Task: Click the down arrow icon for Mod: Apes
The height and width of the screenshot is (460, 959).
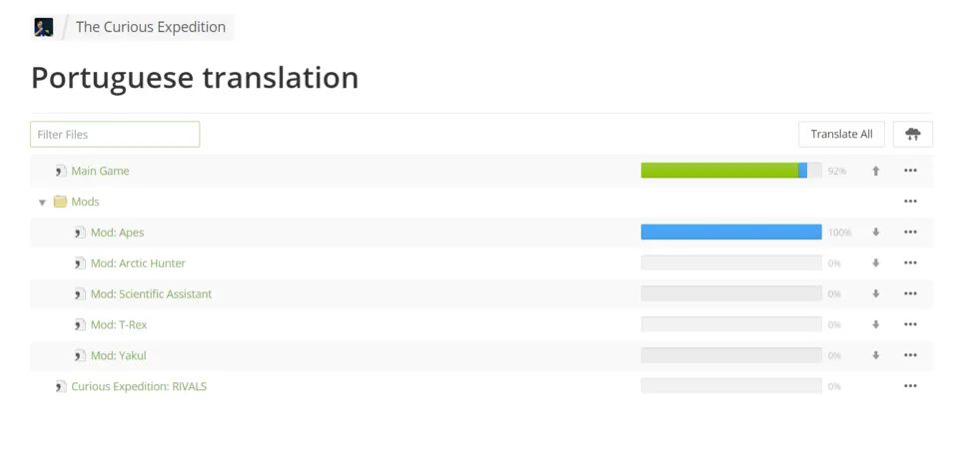Action: pyautogui.click(x=876, y=232)
